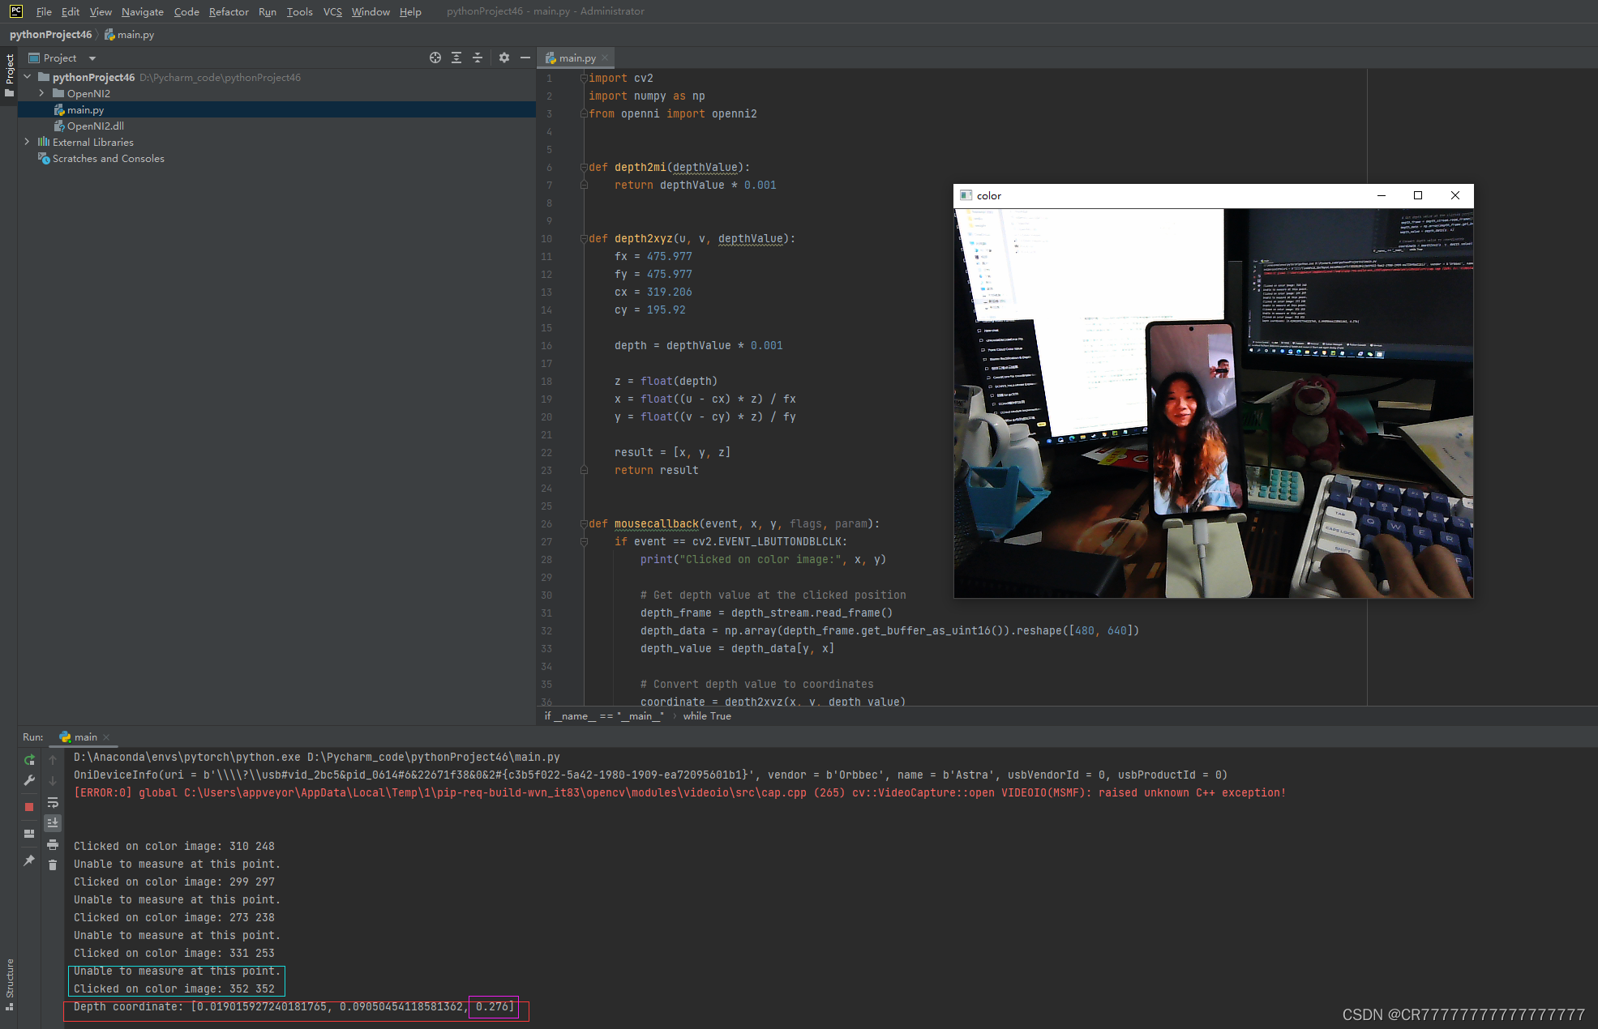Click pythonProject46 breadcrumb in navigation bar

[x=50, y=35]
